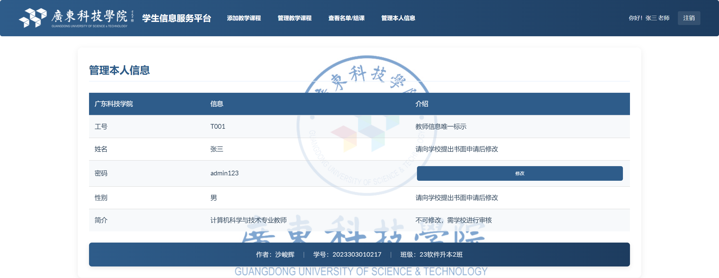Screen dimensions: 719x278
Task: Click the 学号：2023303010217 footer text
Action: (x=347, y=254)
